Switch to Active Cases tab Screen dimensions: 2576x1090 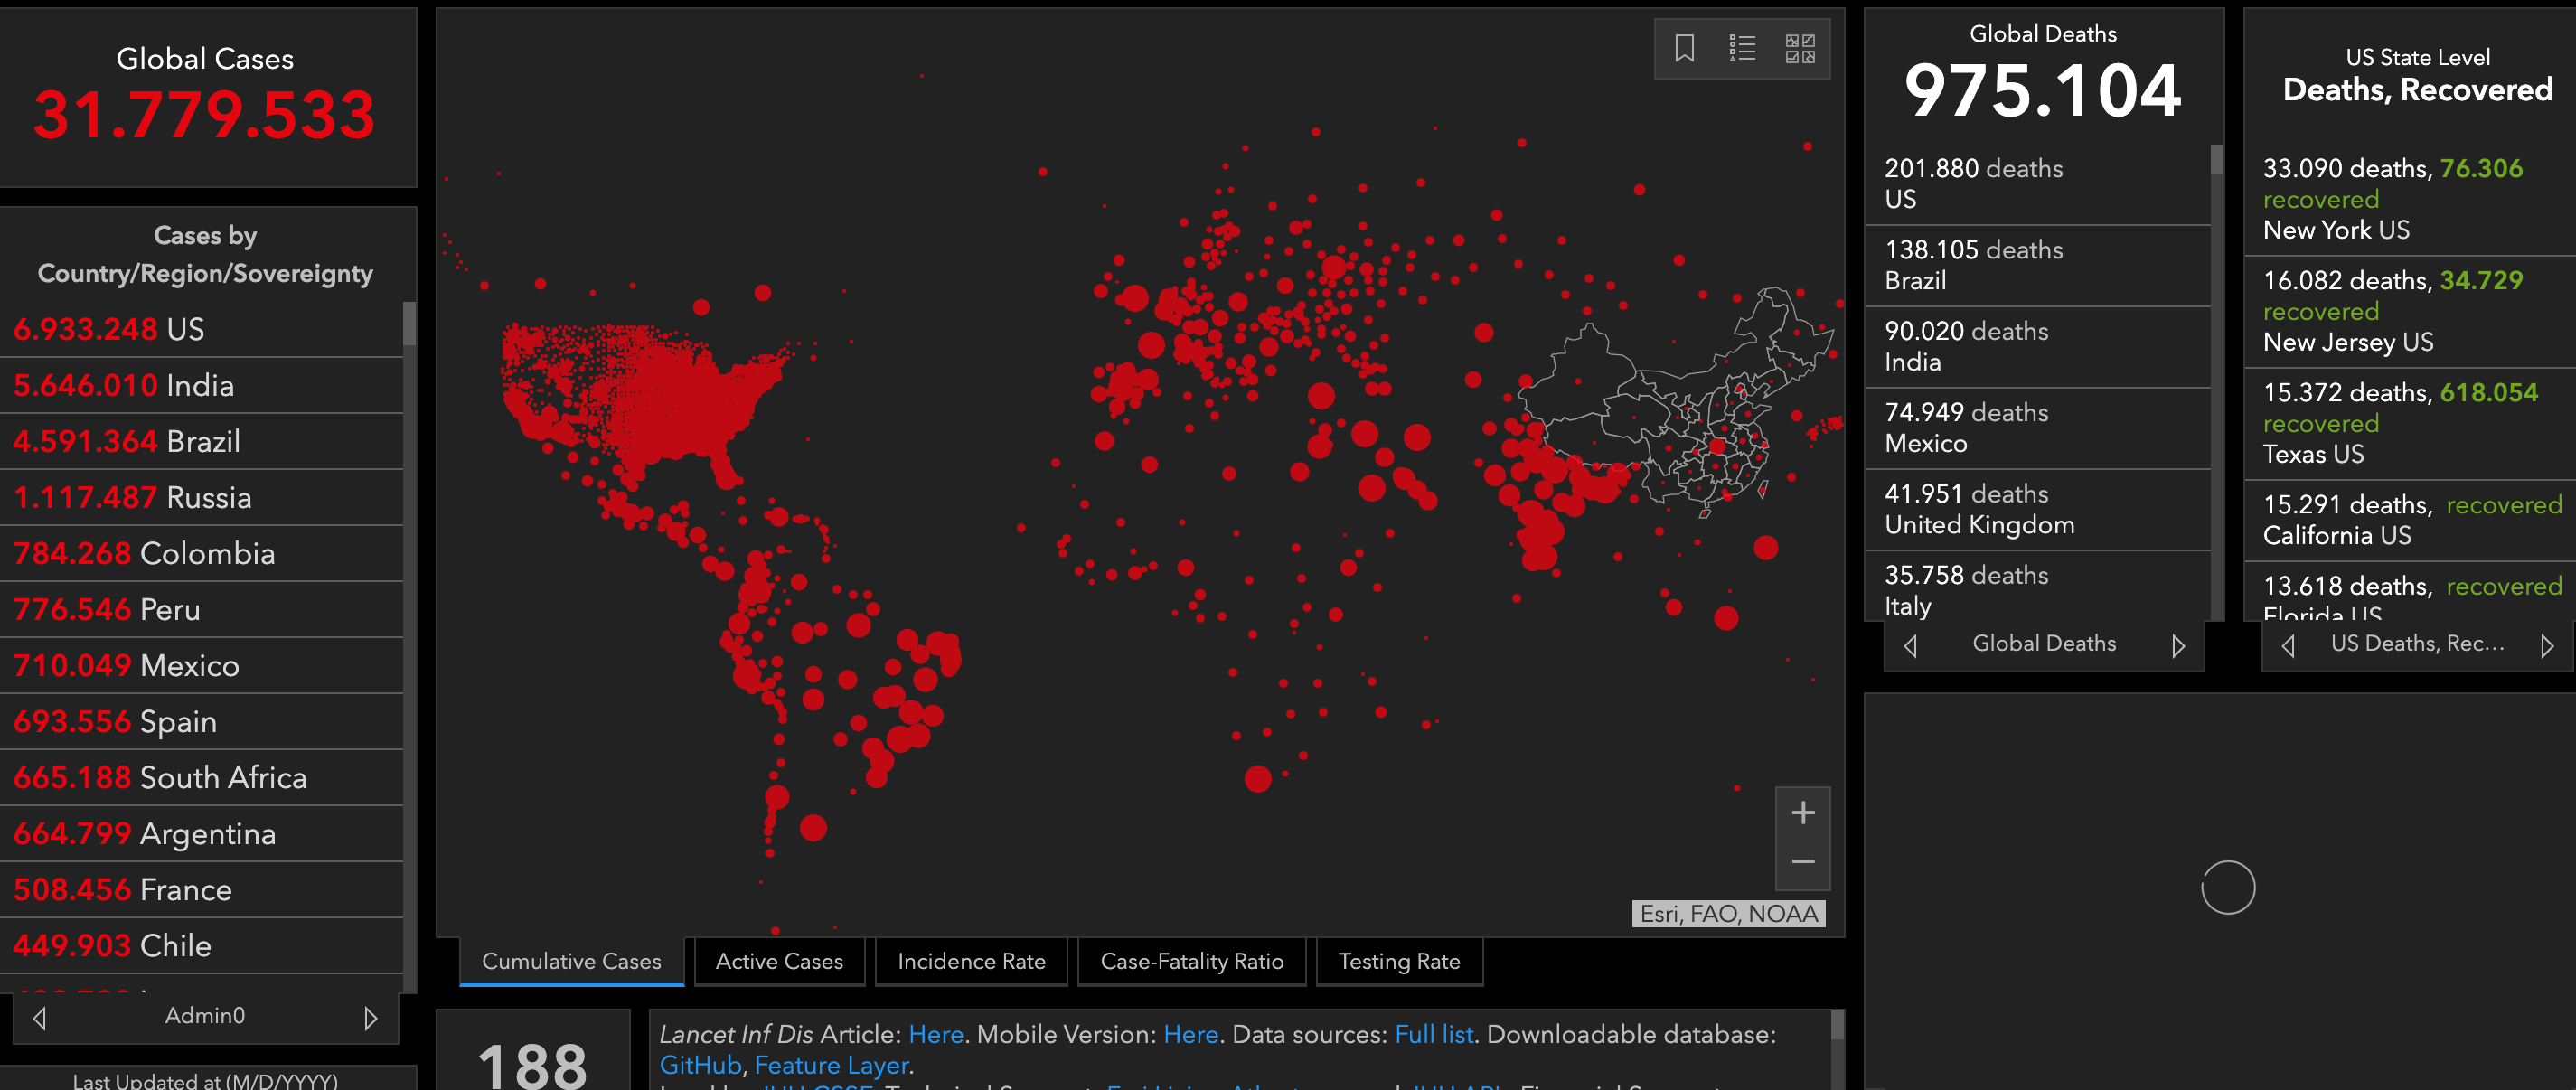779,961
